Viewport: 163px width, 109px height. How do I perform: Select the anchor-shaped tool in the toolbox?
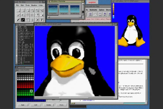pyautogui.click(x=32, y=20)
